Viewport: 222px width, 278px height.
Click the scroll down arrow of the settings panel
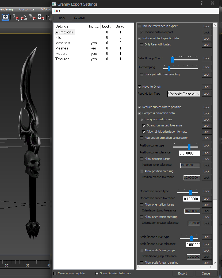pyautogui.click(x=215, y=262)
